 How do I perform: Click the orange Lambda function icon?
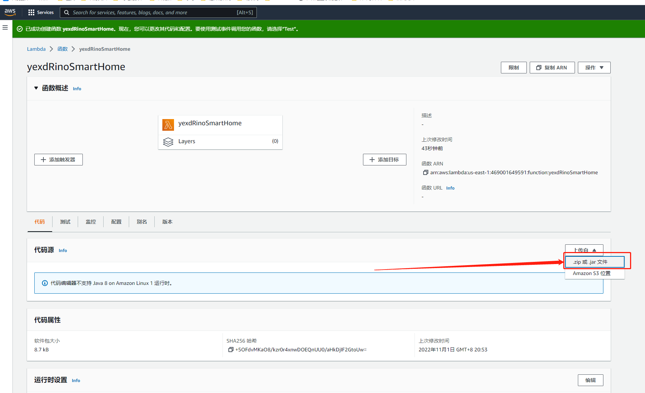[168, 125]
